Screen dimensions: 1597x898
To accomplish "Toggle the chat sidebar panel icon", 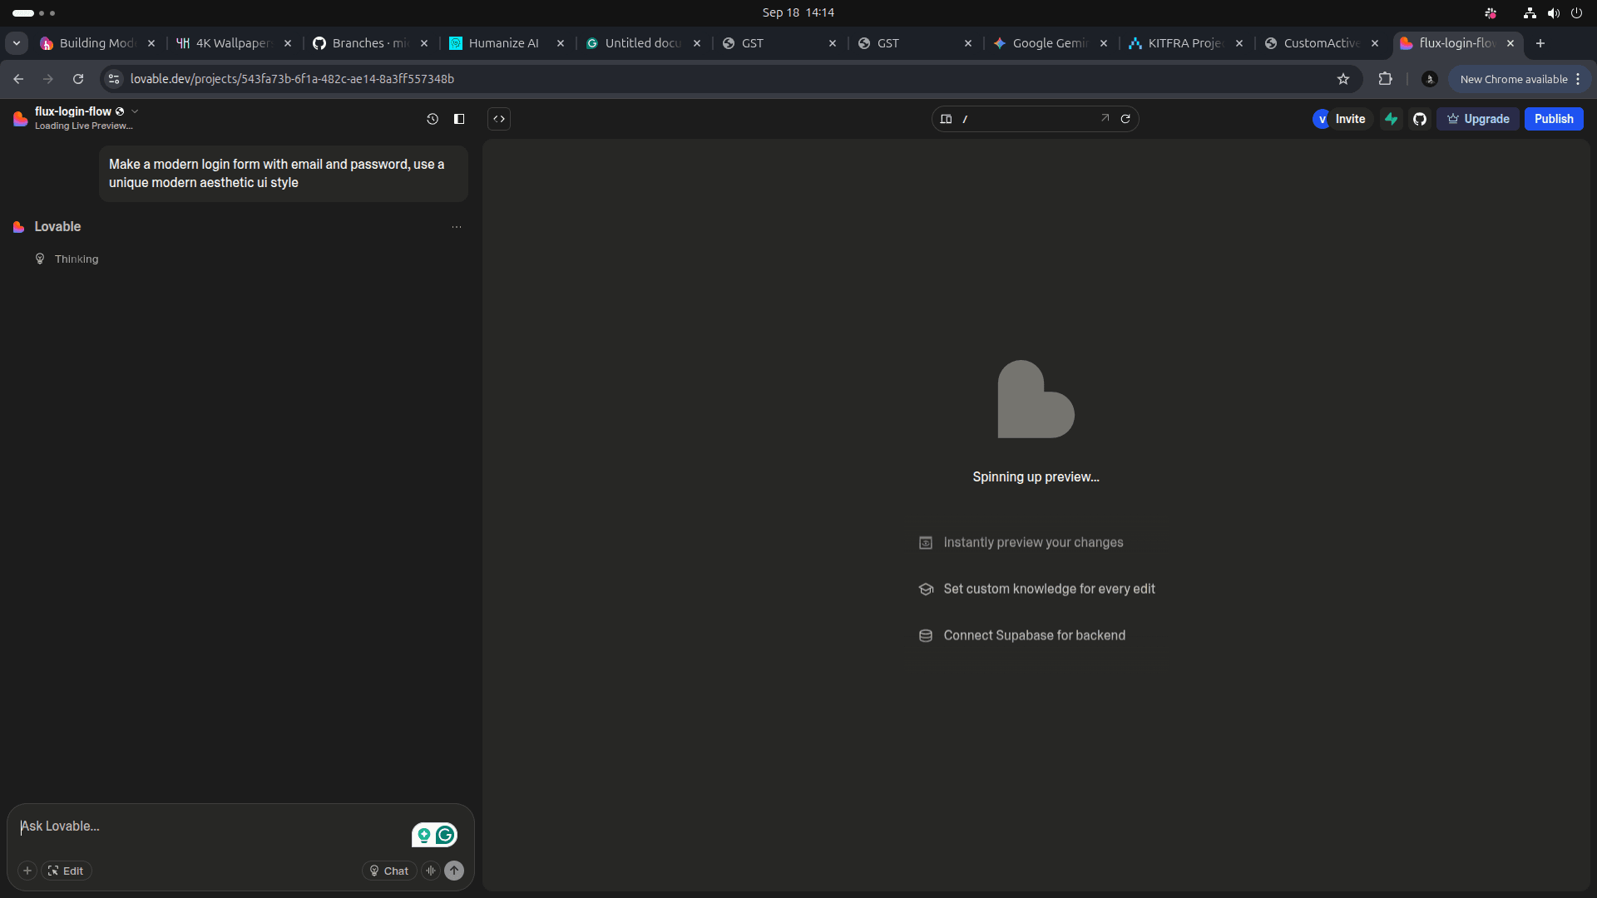I will coord(459,119).
